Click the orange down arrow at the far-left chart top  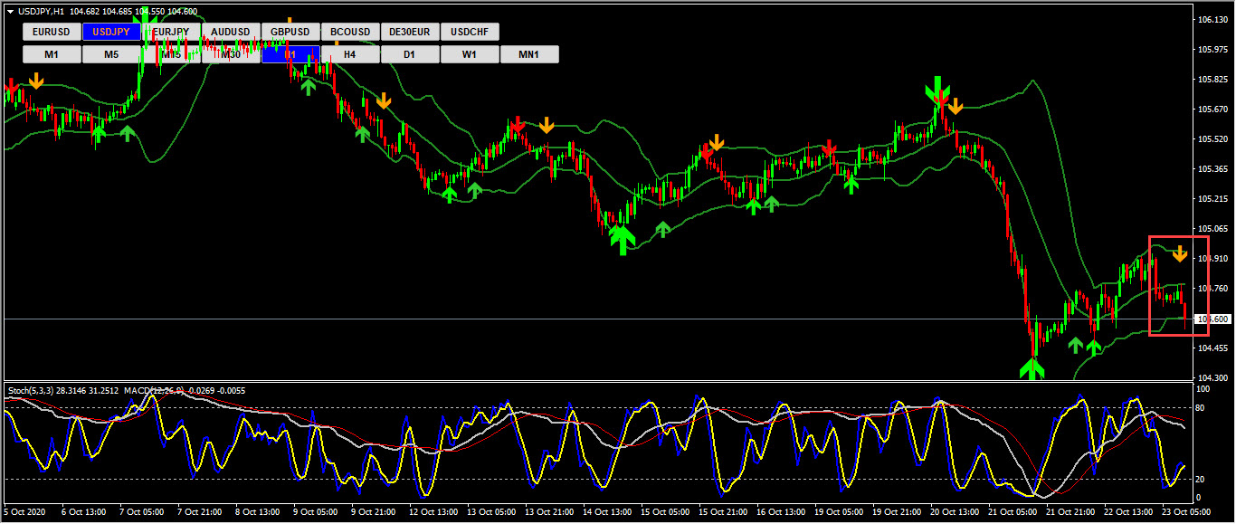click(35, 82)
